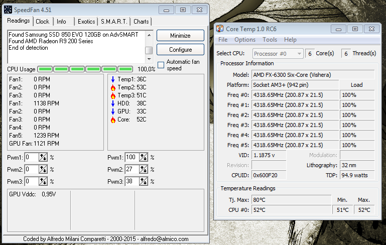
Task: Adjust left Pwm2 spinner showing 0
Action: (x=43, y=169)
